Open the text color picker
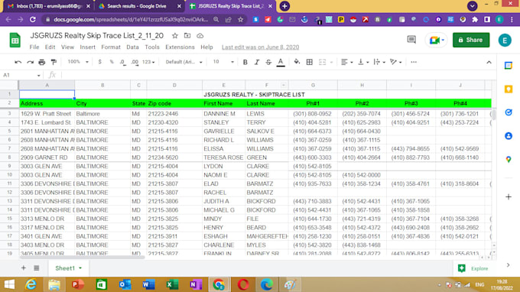 [x=281, y=62]
